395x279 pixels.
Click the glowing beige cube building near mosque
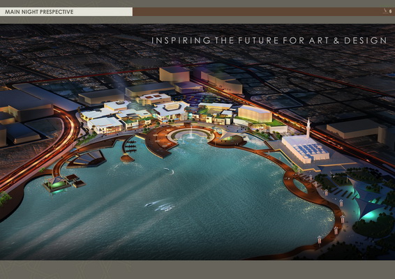[255, 114]
